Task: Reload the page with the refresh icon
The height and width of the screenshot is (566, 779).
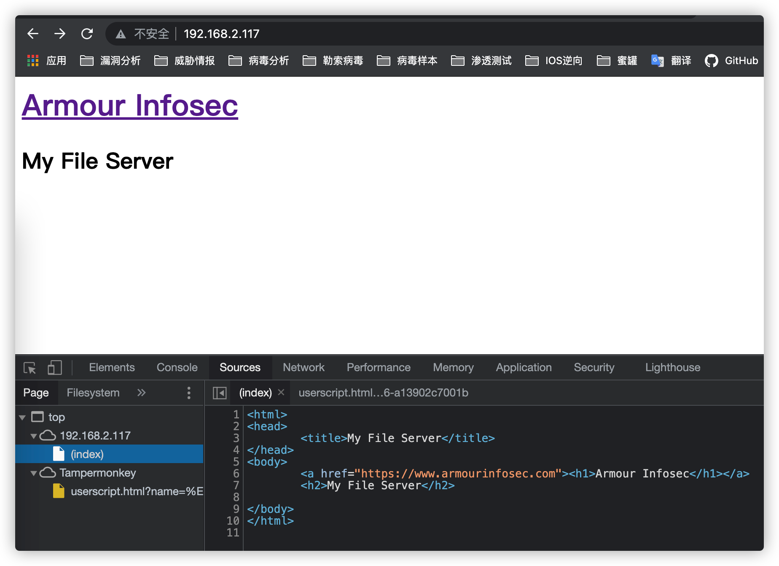Action: click(87, 34)
